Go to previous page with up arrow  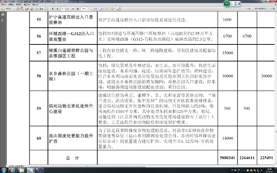click(x=53, y=9)
